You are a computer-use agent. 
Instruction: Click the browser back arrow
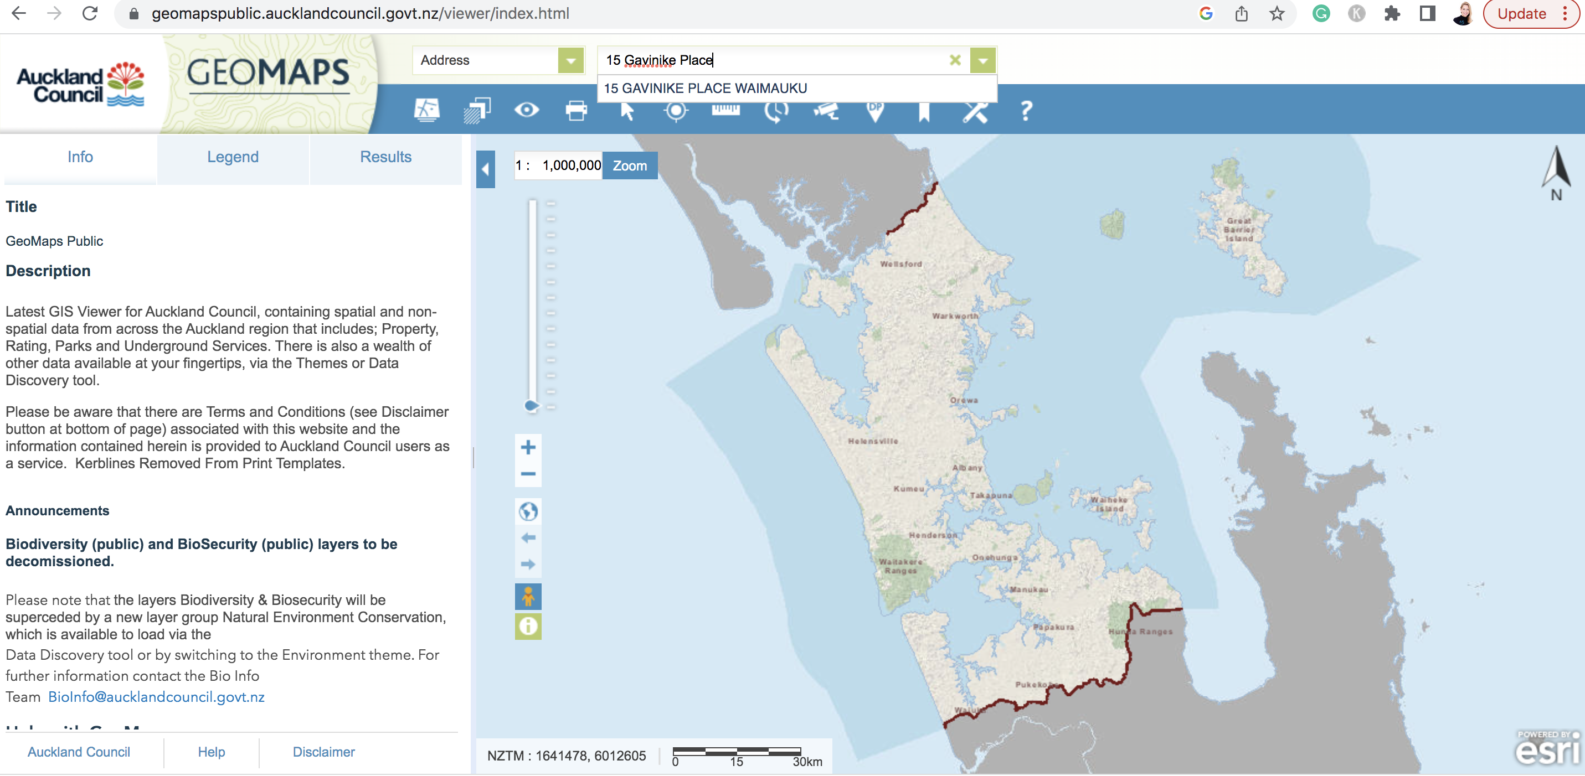click(19, 13)
